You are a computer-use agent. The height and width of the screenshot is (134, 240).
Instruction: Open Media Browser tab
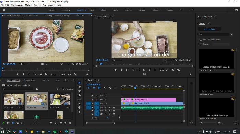tap(29, 80)
